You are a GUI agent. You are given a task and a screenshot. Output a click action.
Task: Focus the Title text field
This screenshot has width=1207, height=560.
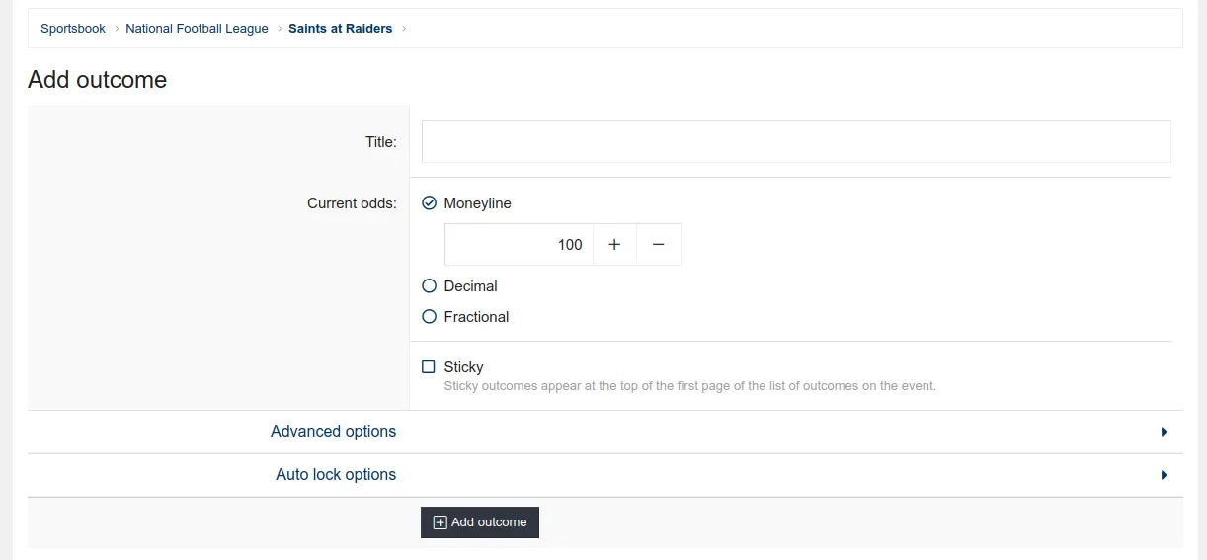[x=796, y=142]
